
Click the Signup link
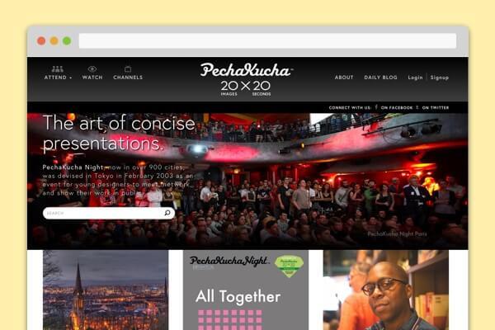click(440, 78)
